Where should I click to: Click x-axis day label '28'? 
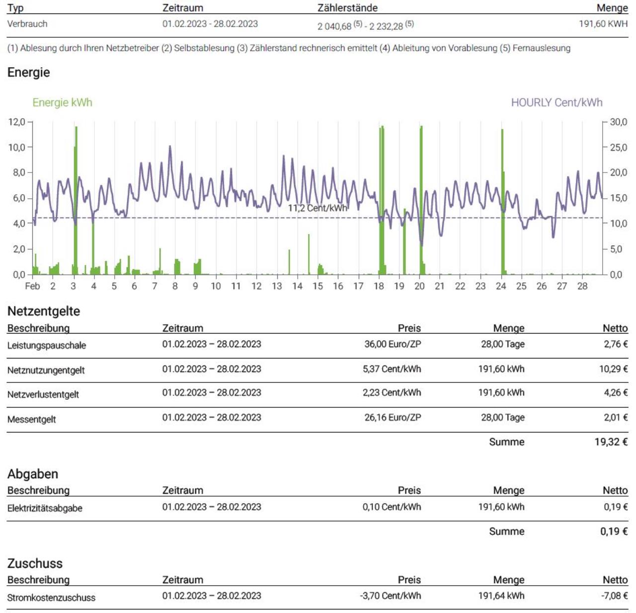[582, 286]
